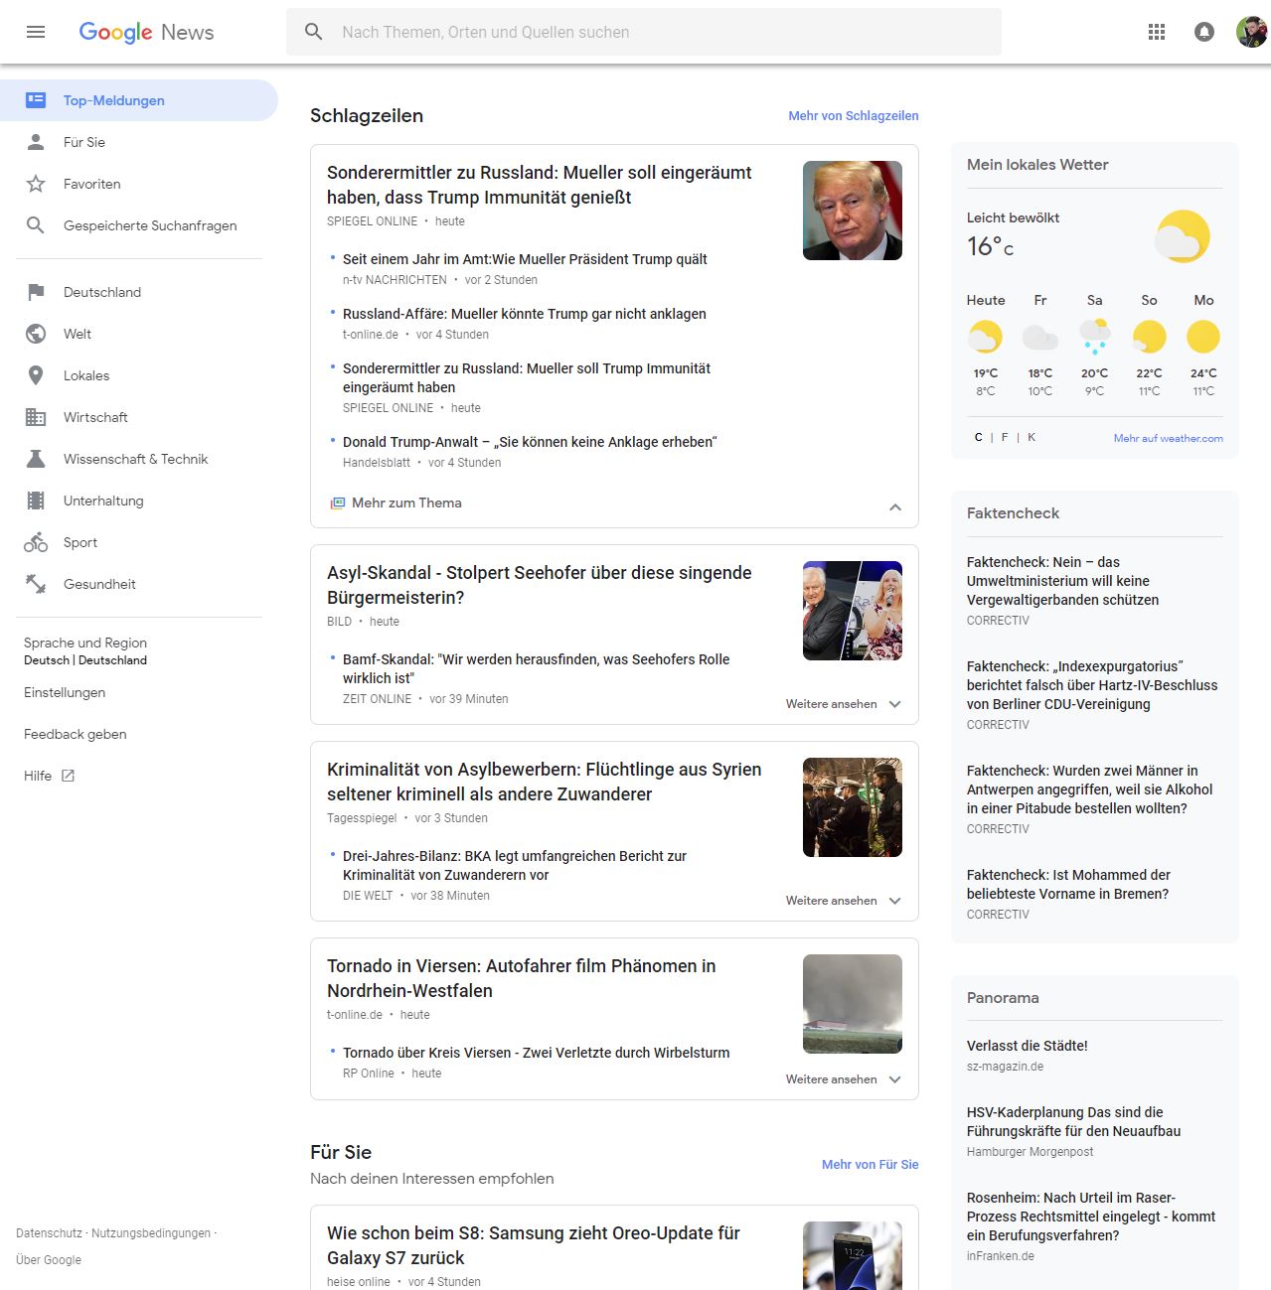Screen dimensions: 1271x1290
Task: Open the notifications bell
Action: tap(1204, 32)
